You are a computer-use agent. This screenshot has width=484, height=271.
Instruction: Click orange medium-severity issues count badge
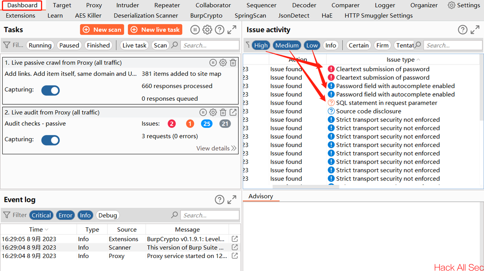[190, 124]
